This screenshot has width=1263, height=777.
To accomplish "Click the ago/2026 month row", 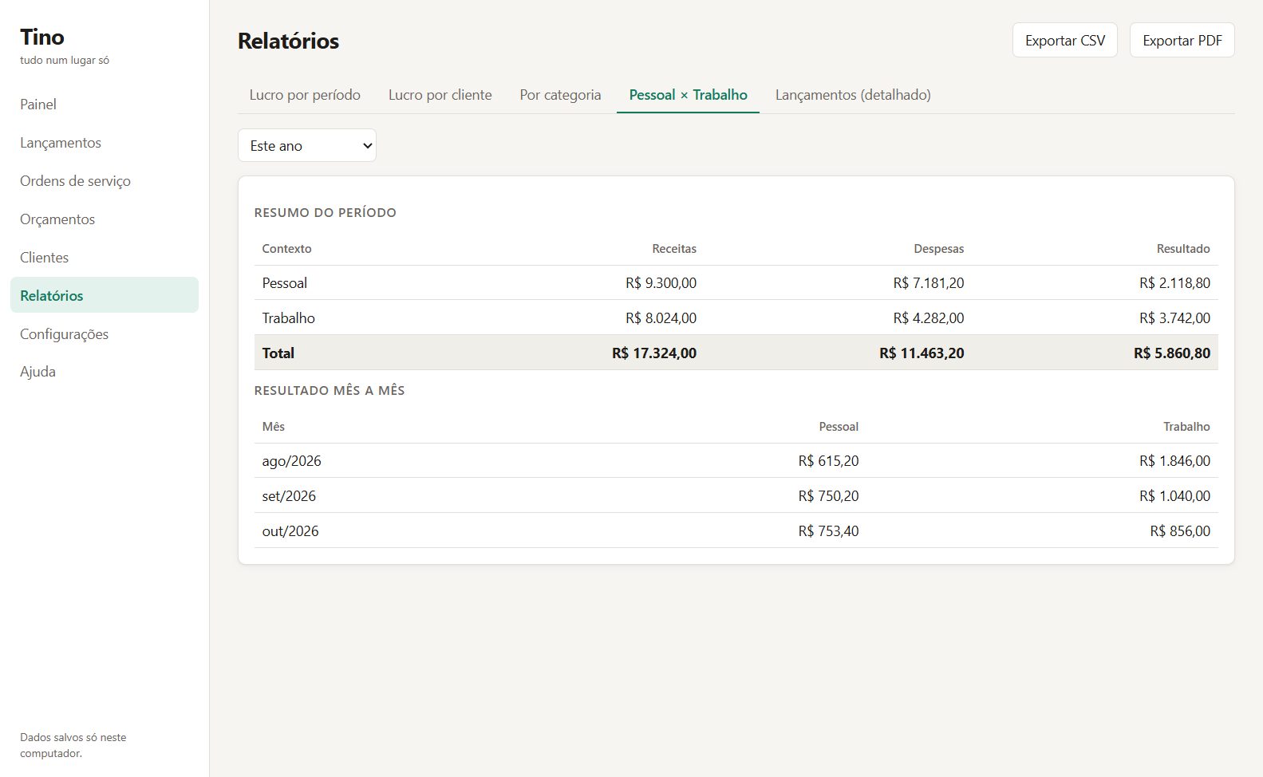I will [736, 461].
